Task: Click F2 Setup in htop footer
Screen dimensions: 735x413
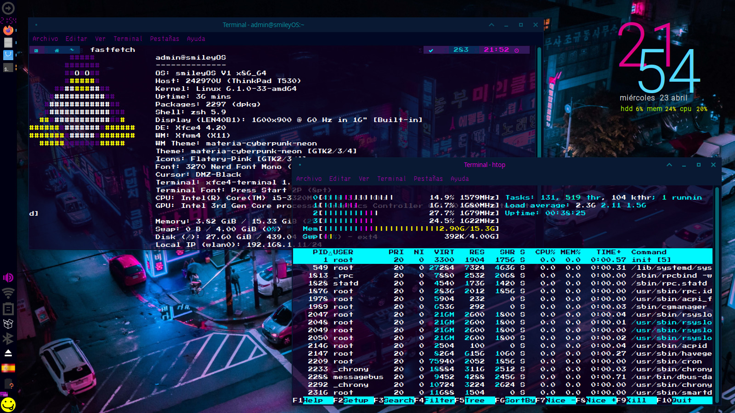Action: click(353, 401)
